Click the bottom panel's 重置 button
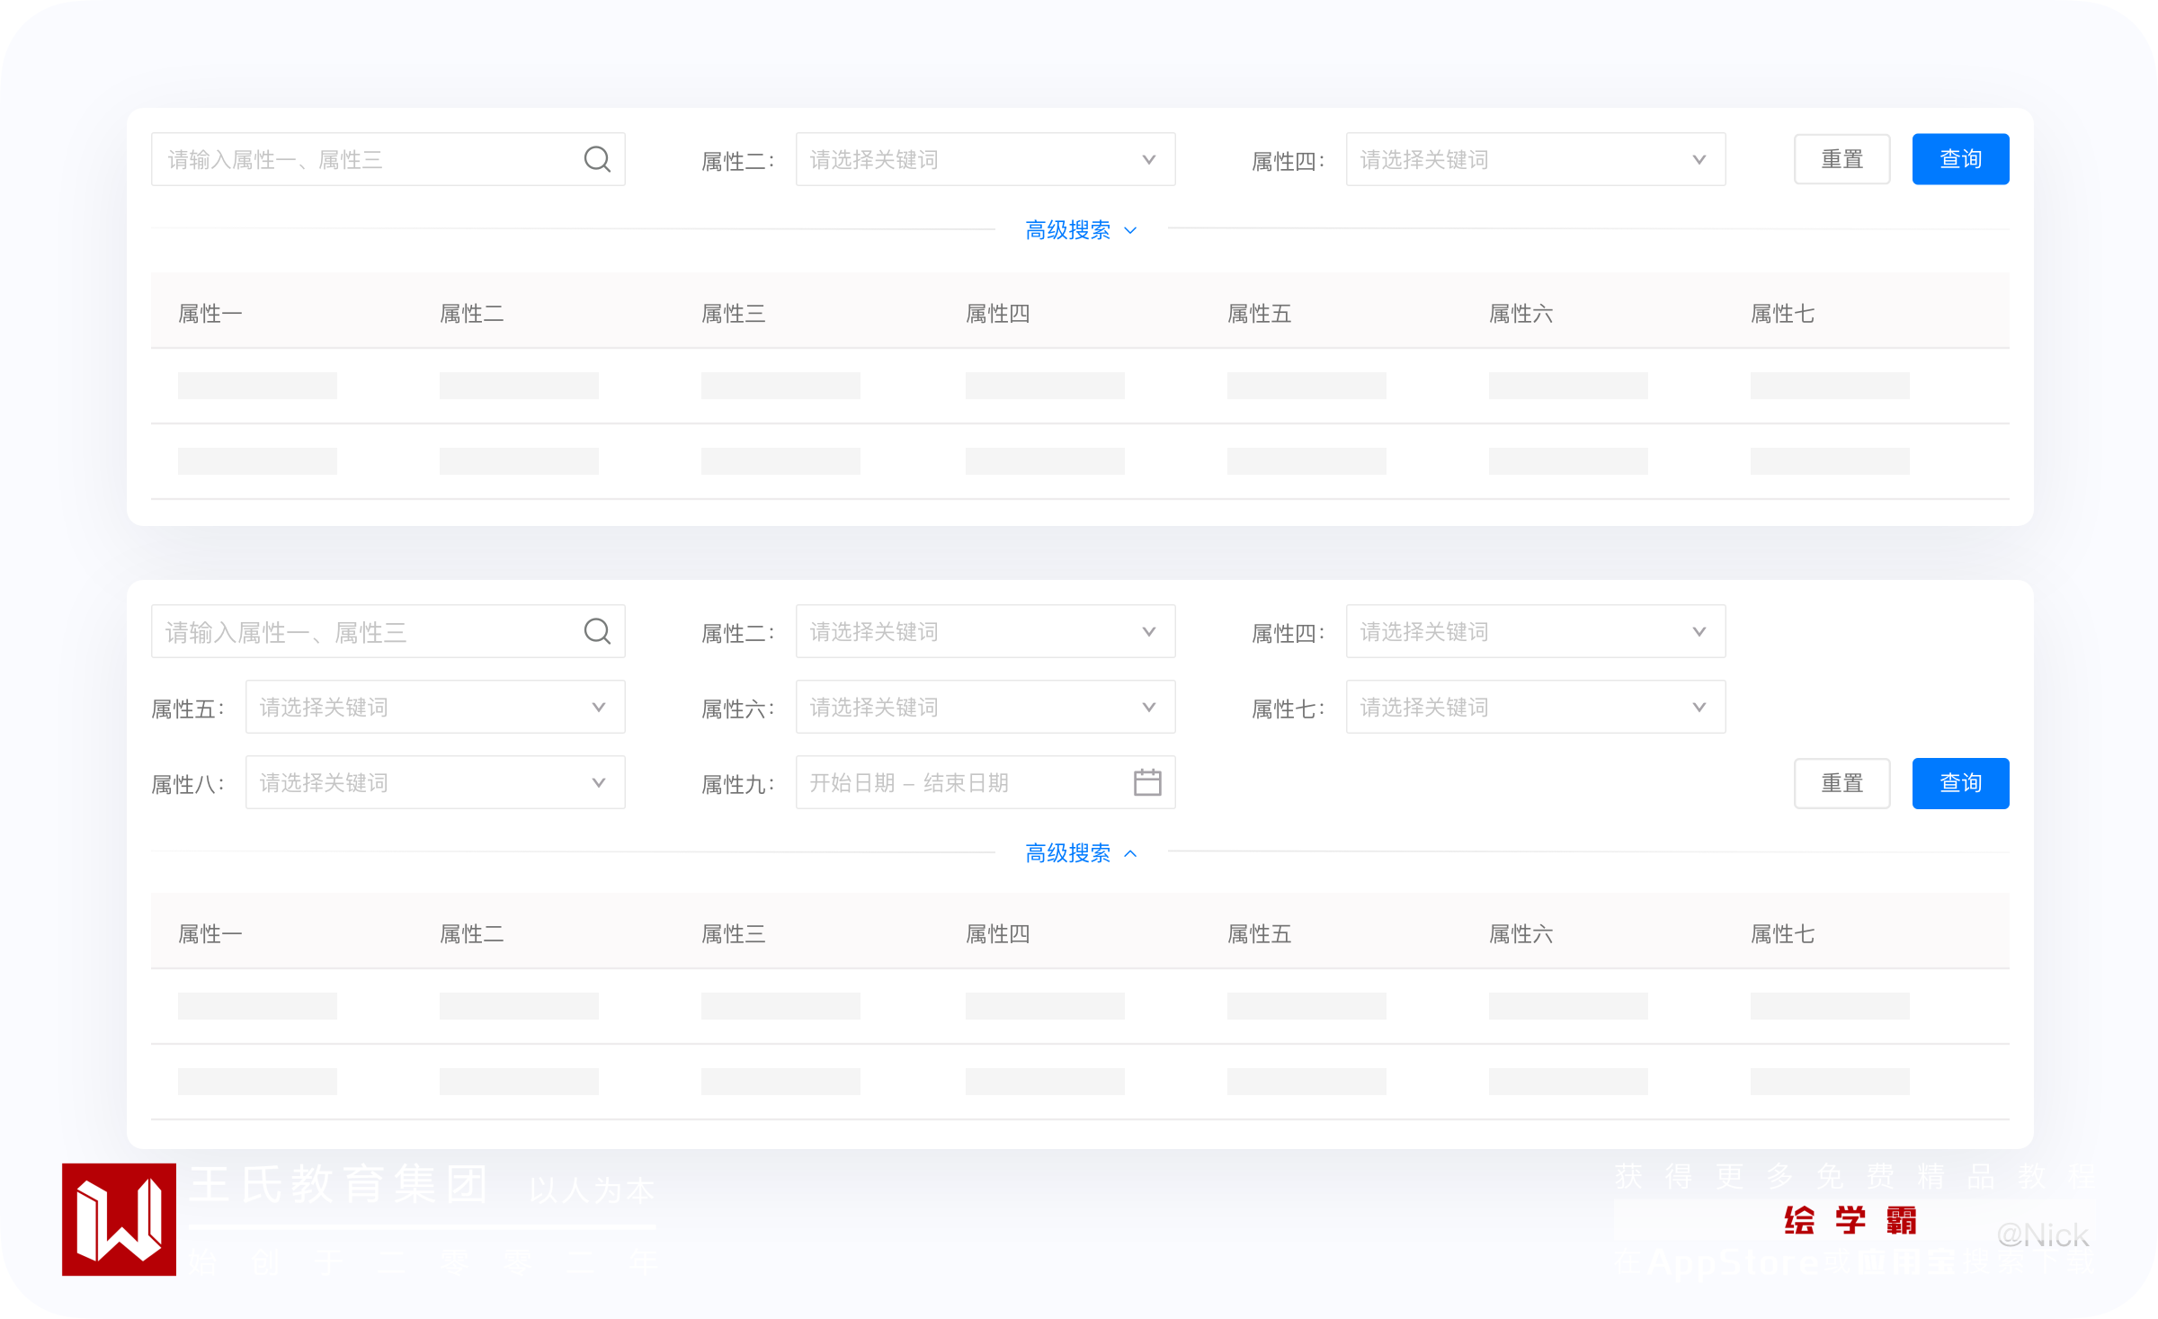Viewport: 2158px width, 1319px height. [x=1841, y=783]
